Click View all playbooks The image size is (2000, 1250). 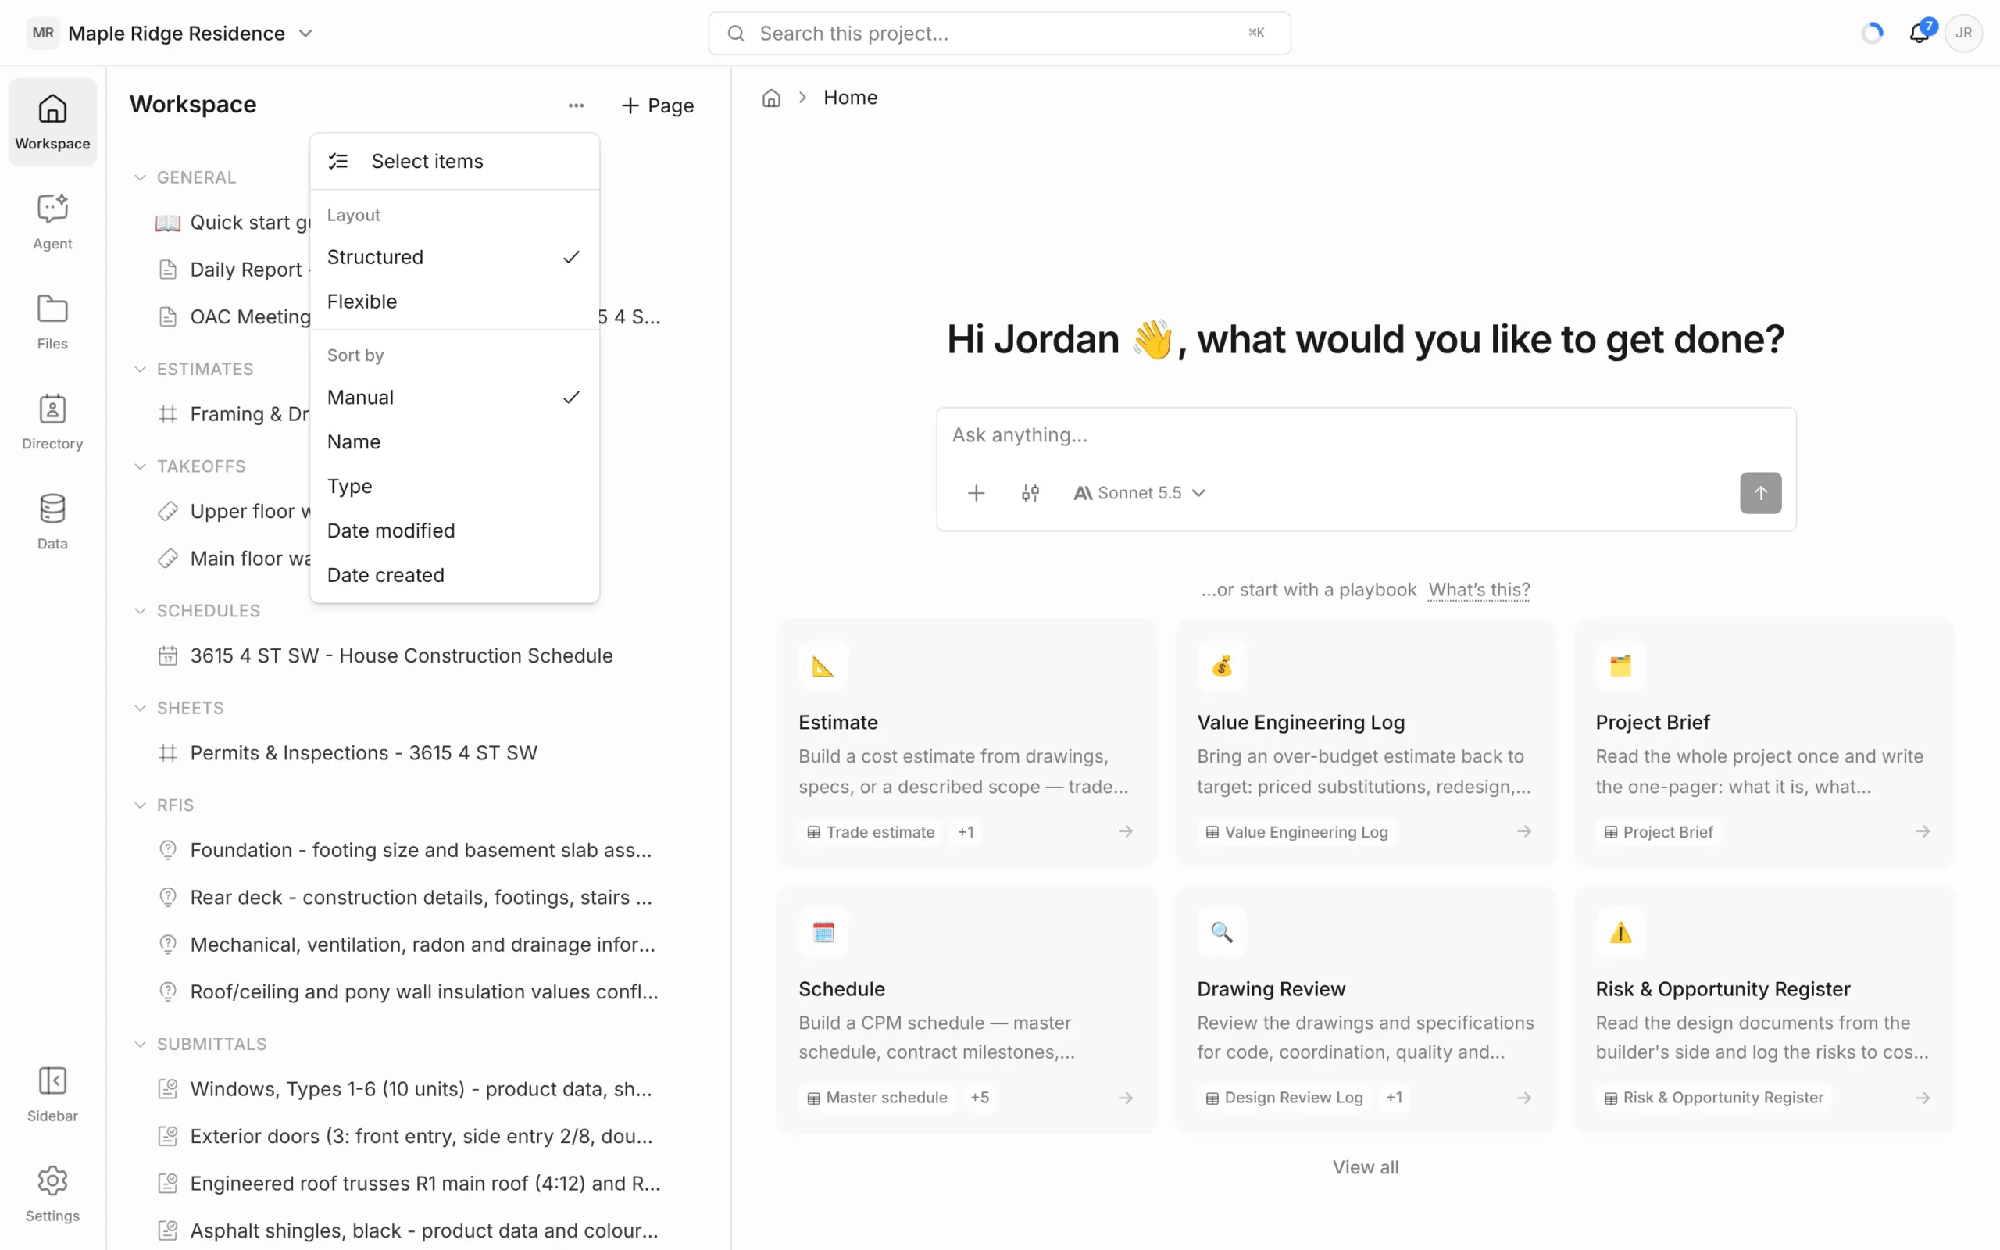(1366, 1167)
